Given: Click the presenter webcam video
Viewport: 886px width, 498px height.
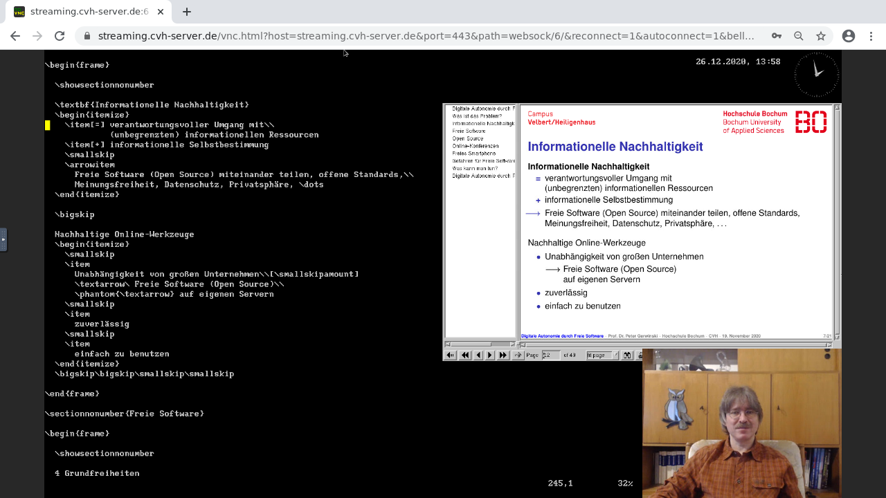Looking at the screenshot, I should 741,423.
